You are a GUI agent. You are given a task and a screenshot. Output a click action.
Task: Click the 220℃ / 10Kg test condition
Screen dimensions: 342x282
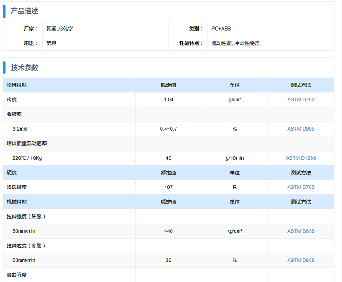(27, 158)
